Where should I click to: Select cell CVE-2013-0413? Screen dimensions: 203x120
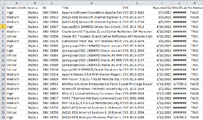click(137, 27)
